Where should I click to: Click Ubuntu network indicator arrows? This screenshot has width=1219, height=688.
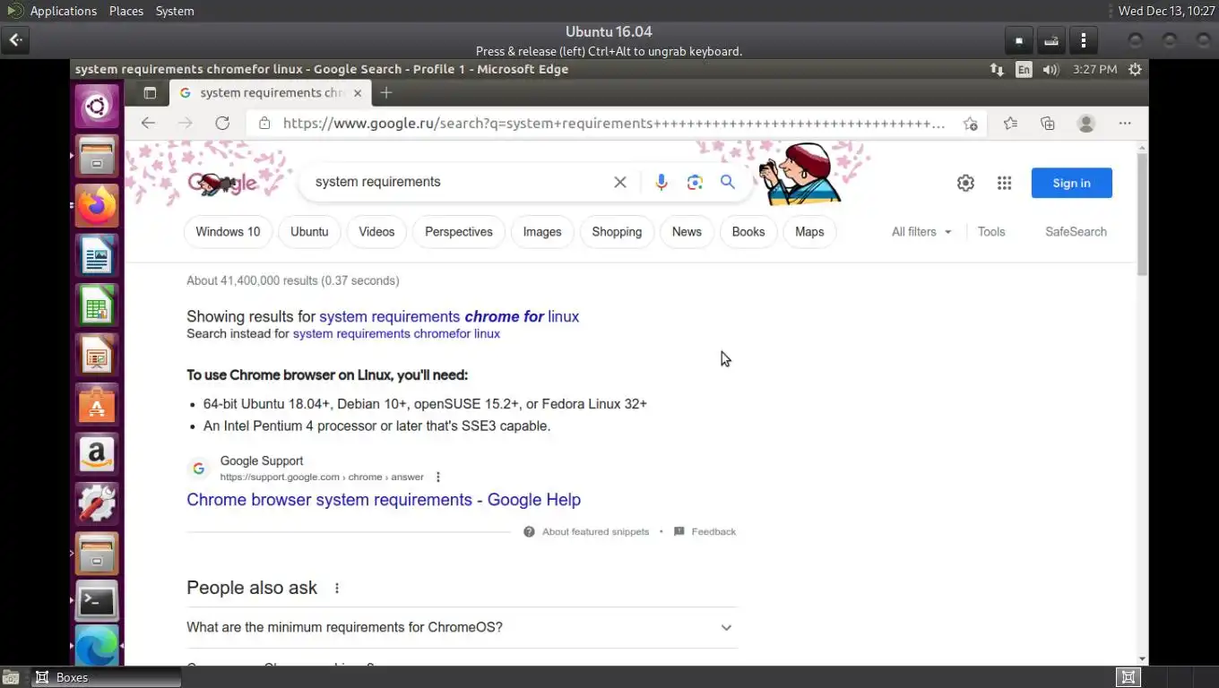coord(997,69)
